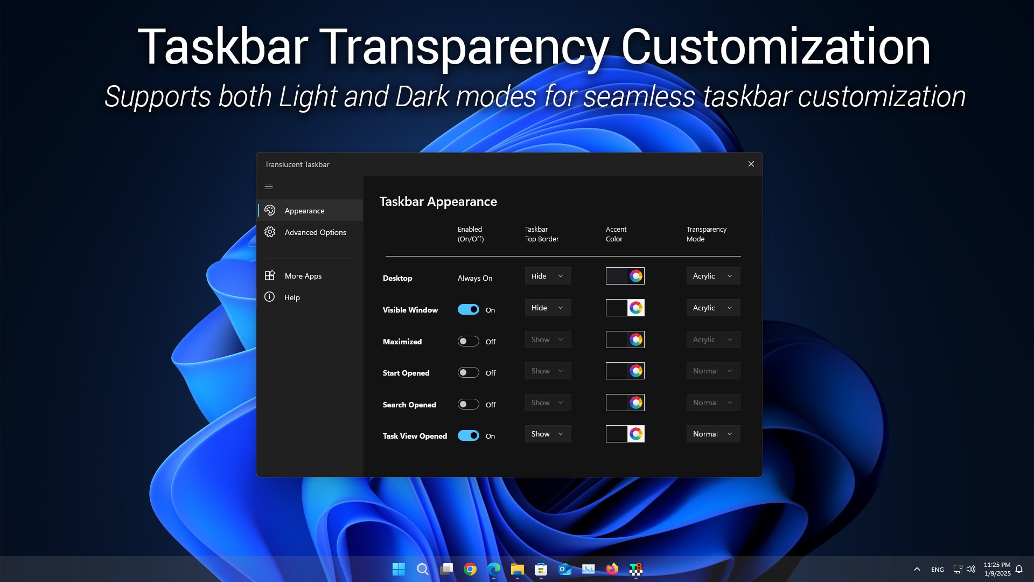Toggle the Search Opened switch
The height and width of the screenshot is (582, 1034).
(468, 404)
